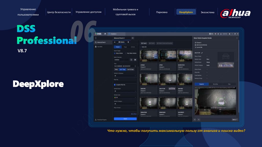Close the Motor Vehicle Snapshot Details panel

click(237, 38)
